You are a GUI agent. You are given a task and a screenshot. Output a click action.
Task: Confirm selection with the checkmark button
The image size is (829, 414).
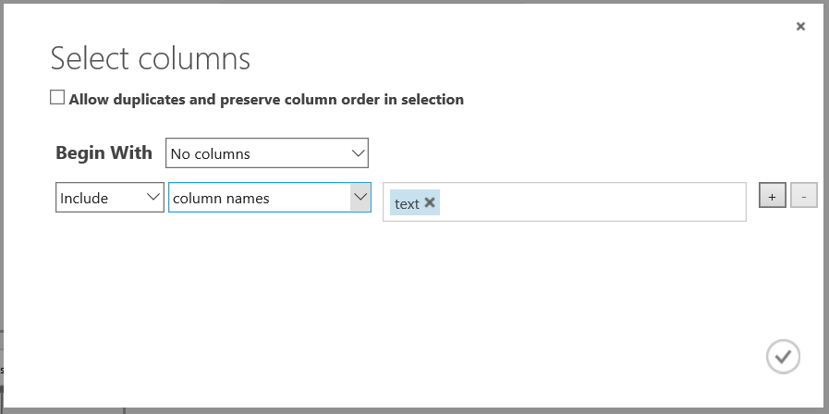point(783,356)
